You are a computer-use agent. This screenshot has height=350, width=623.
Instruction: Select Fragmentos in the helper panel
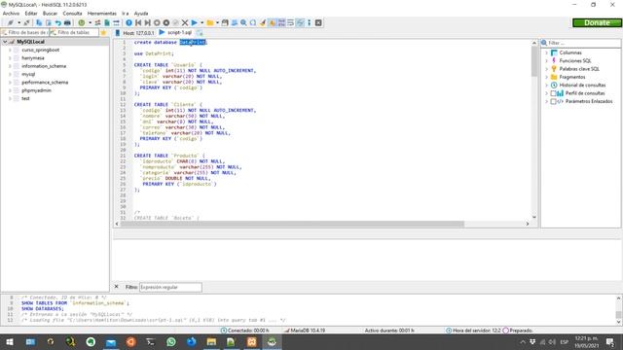click(572, 77)
